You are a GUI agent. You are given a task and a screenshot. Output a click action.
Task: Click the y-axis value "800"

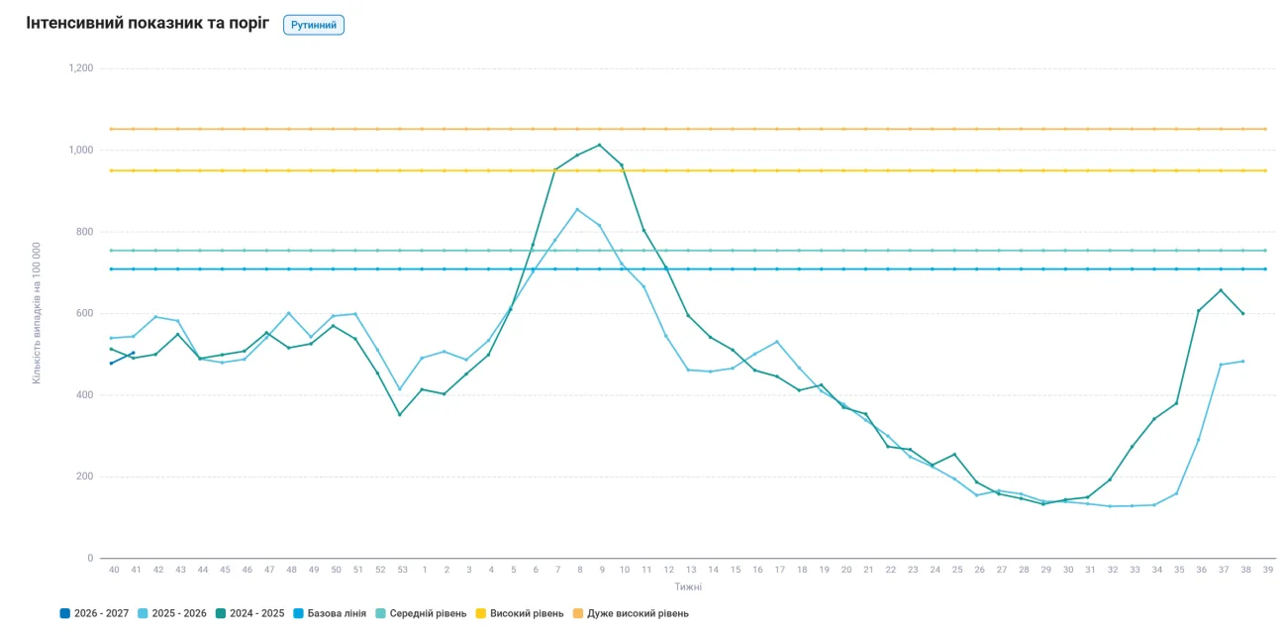pos(85,232)
